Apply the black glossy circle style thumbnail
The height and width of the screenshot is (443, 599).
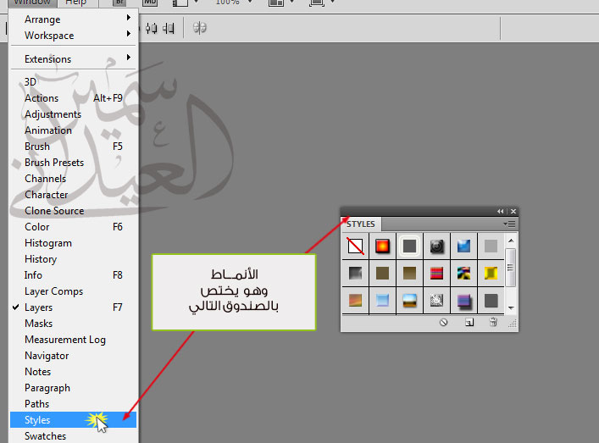436,246
